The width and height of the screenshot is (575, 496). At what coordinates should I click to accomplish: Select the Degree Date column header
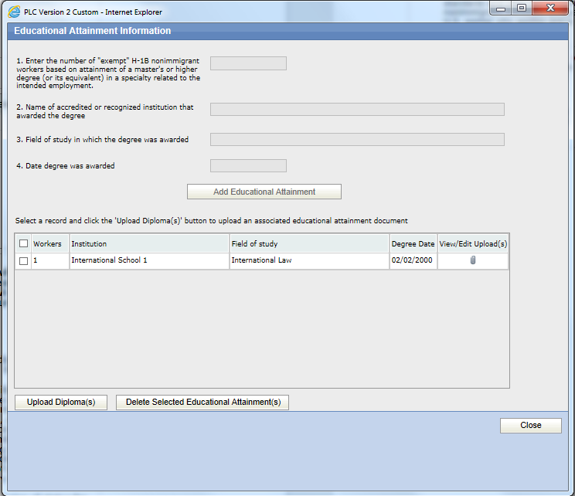pos(413,243)
